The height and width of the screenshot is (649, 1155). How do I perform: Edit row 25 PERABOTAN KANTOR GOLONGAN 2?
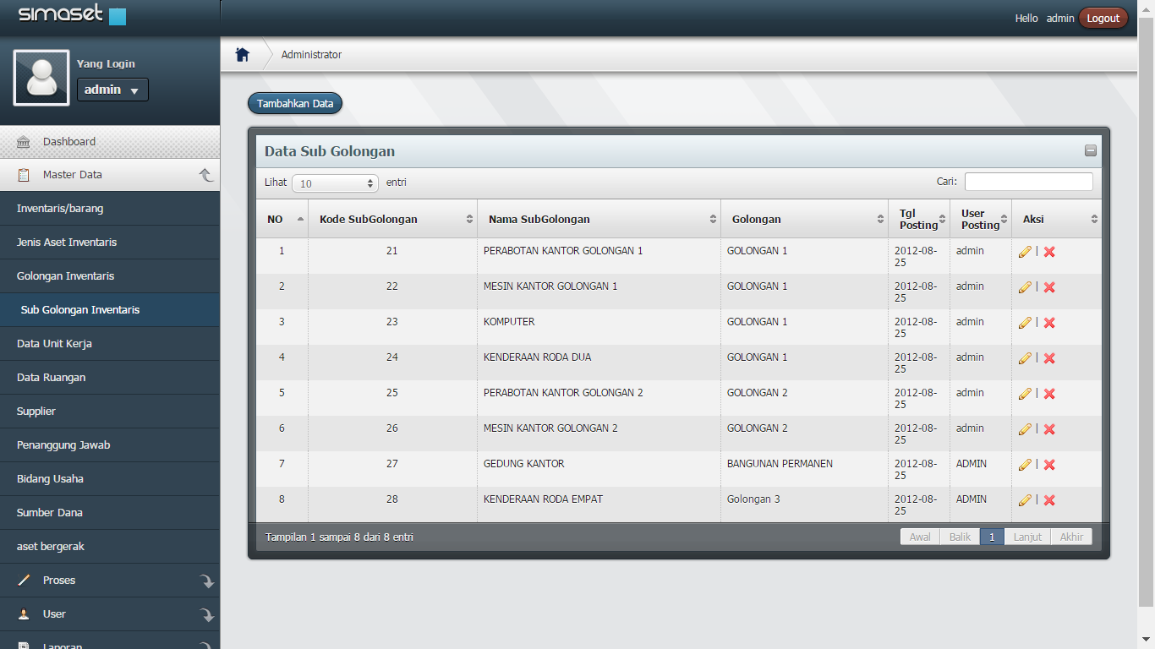point(1025,394)
